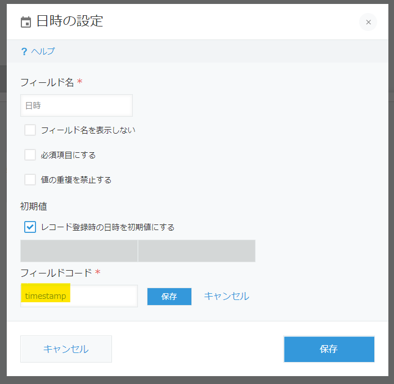This screenshot has width=394, height=384.
Task: Click the フィールド名 input containing 日時
Action: [77, 105]
